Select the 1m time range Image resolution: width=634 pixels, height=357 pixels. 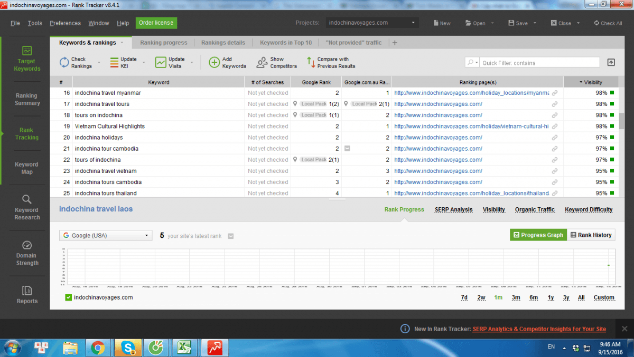click(x=498, y=297)
